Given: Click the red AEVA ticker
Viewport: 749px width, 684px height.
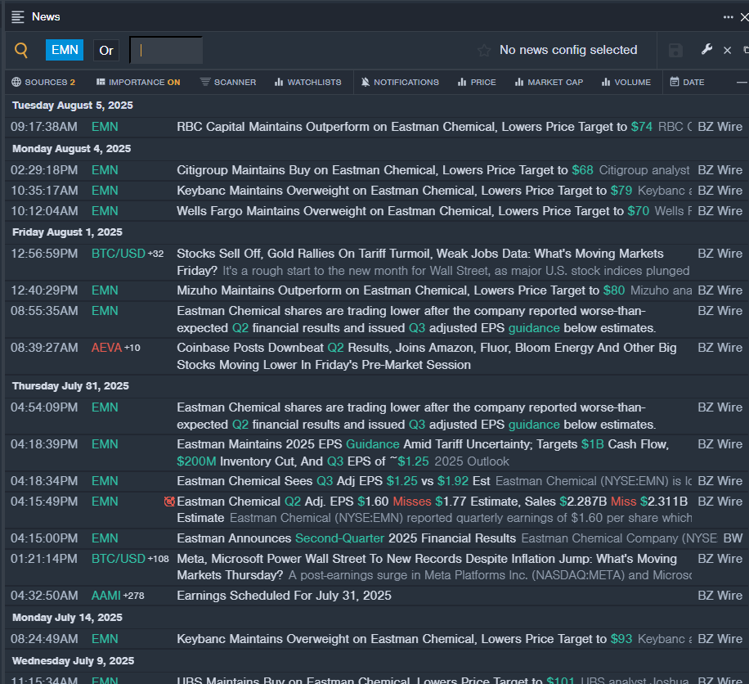Looking at the screenshot, I should [106, 348].
